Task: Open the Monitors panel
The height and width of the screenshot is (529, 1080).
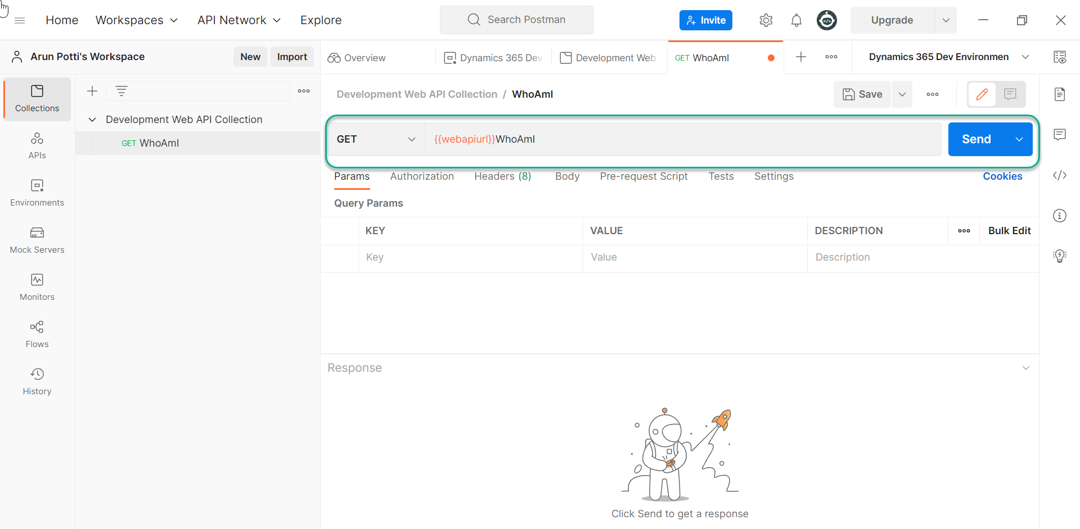Action: coord(37,287)
